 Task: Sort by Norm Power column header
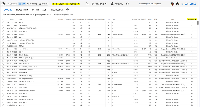(x=89, y=19)
